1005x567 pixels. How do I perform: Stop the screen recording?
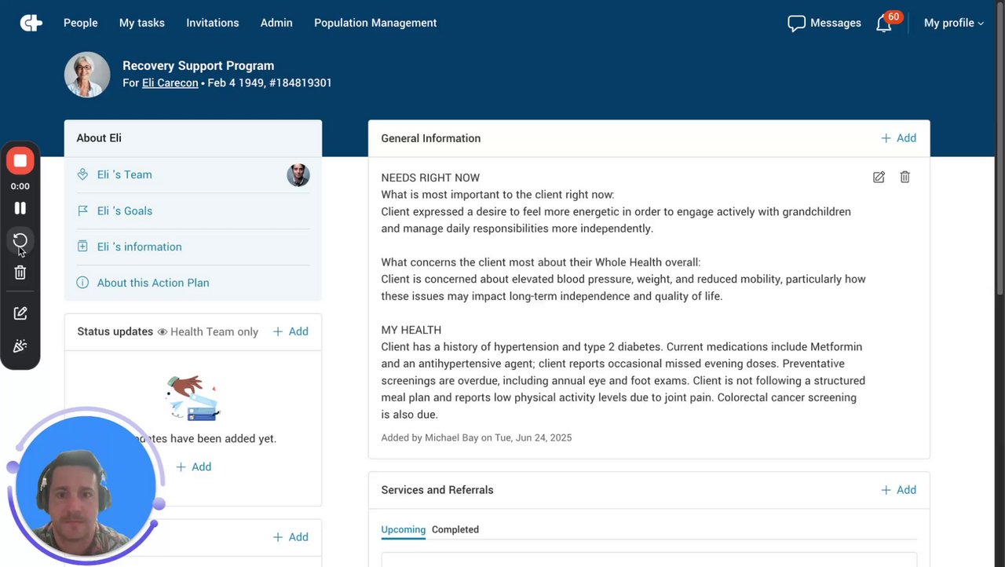pyautogui.click(x=20, y=161)
